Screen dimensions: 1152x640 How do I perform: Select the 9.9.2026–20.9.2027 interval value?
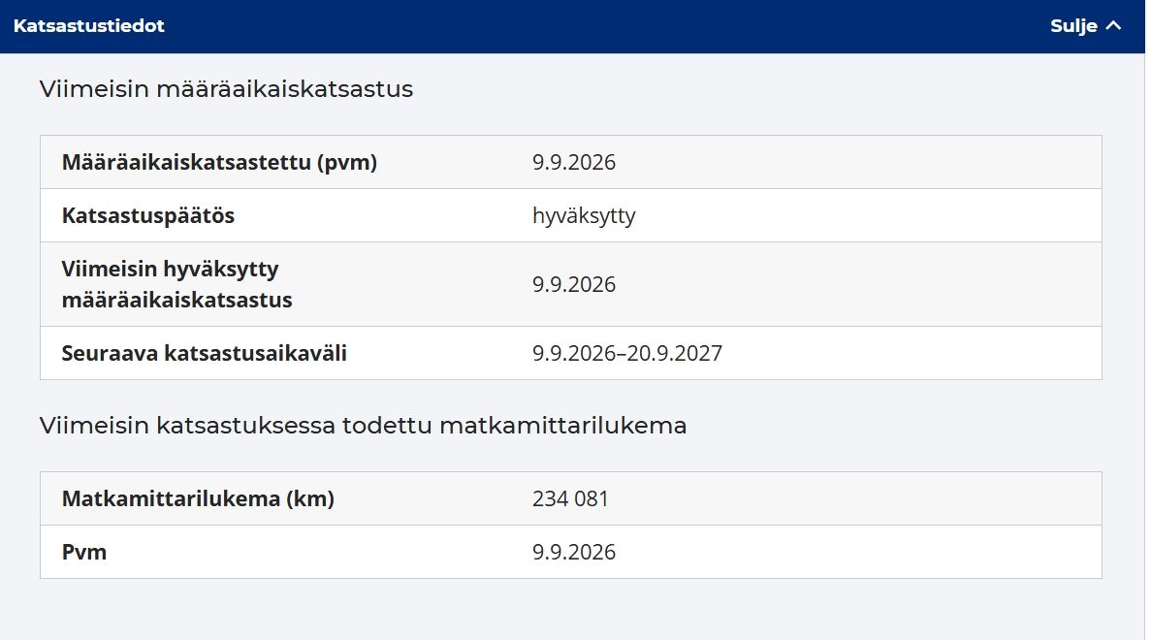627,353
